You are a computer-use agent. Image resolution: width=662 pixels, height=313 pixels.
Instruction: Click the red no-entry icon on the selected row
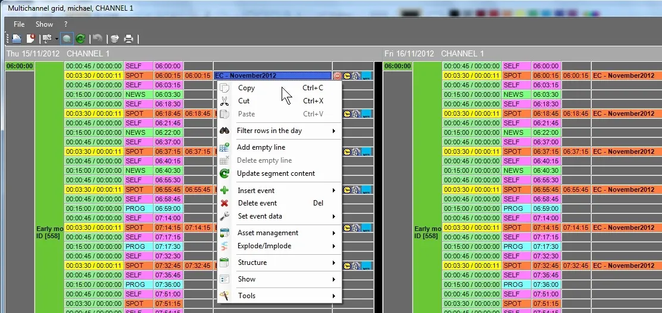338,76
